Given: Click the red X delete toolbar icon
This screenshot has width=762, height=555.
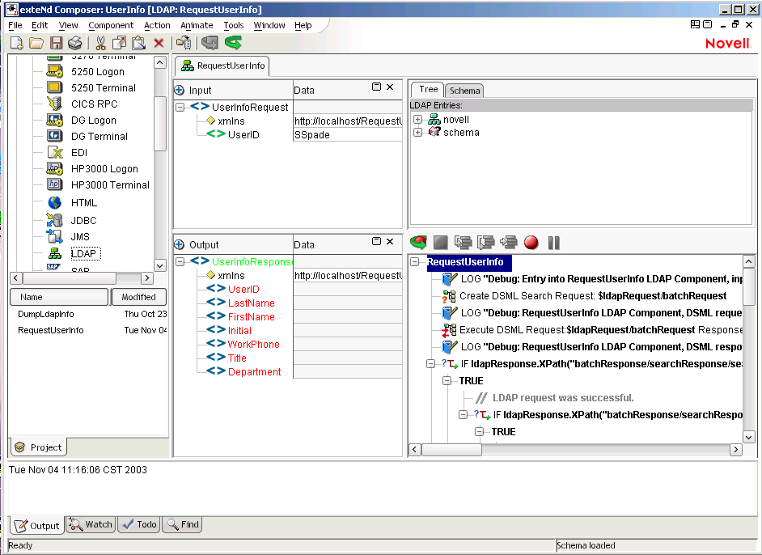Looking at the screenshot, I should (159, 43).
